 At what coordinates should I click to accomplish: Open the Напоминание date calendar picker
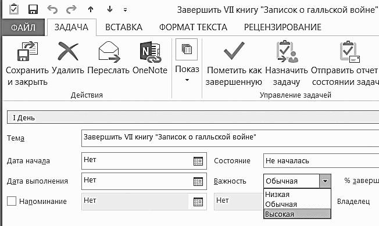198,202
